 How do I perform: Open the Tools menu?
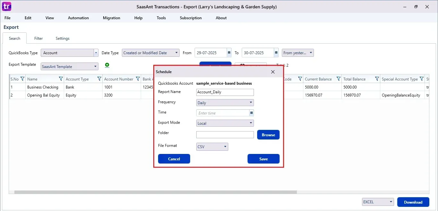click(161, 18)
